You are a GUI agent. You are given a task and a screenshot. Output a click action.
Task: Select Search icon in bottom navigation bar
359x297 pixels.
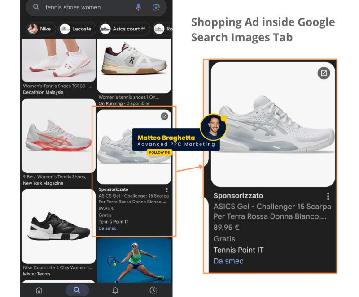point(77,290)
